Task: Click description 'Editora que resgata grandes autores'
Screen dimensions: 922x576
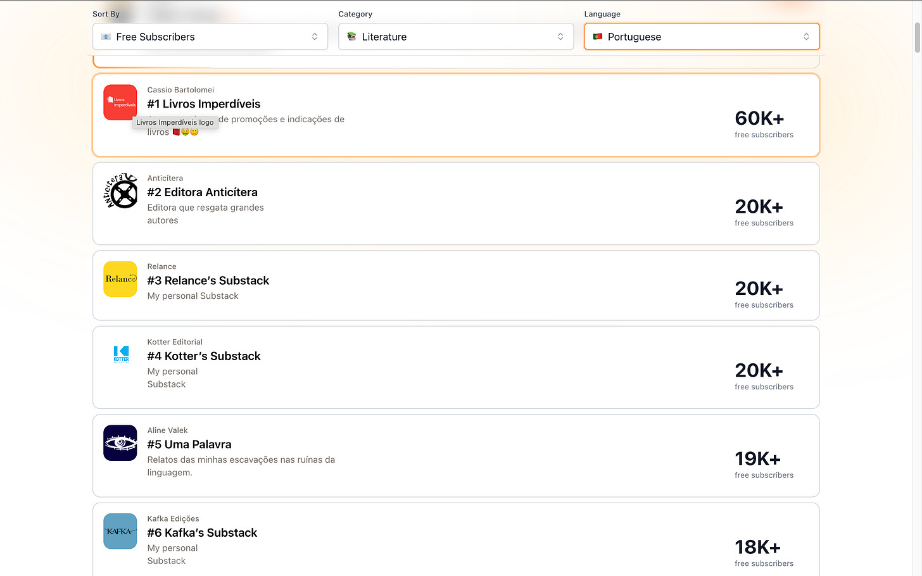Action: coord(206,214)
